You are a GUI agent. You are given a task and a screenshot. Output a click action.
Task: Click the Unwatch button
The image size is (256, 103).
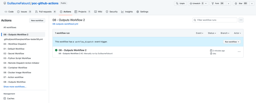click(x=198, y=3)
